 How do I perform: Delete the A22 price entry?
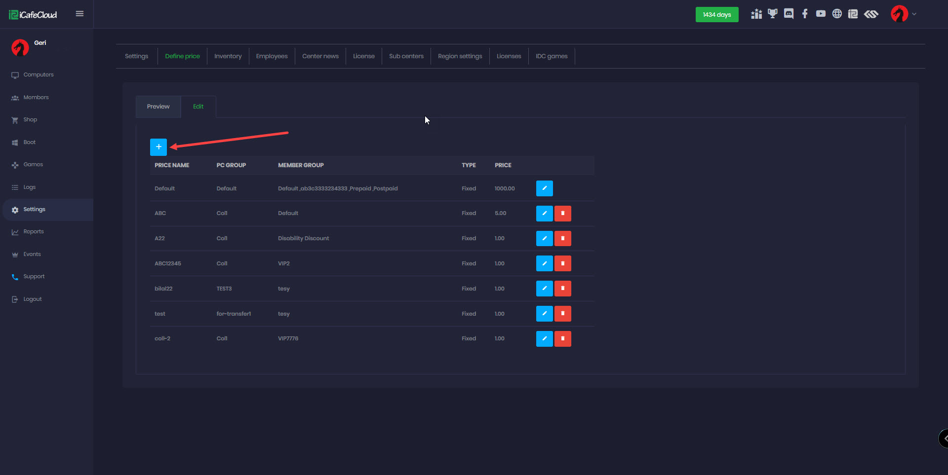pyautogui.click(x=562, y=239)
